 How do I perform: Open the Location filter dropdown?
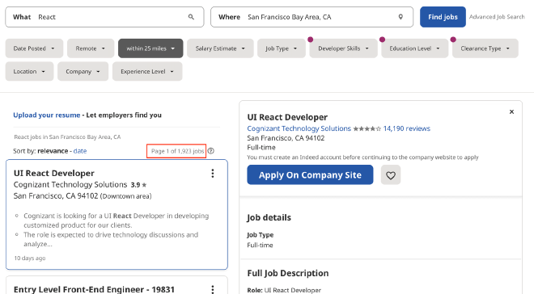[29, 71]
